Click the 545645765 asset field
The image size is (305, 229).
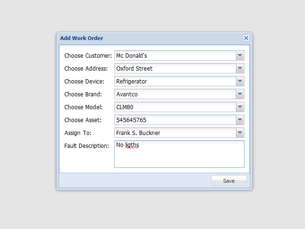click(x=175, y=120)
